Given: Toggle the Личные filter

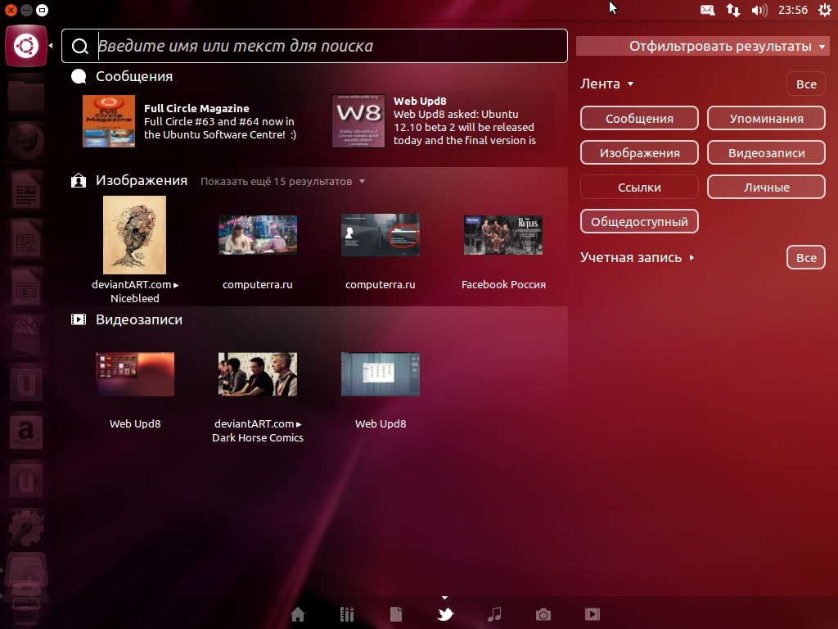Looking at the screenshot, I should [x=766, y=188].
